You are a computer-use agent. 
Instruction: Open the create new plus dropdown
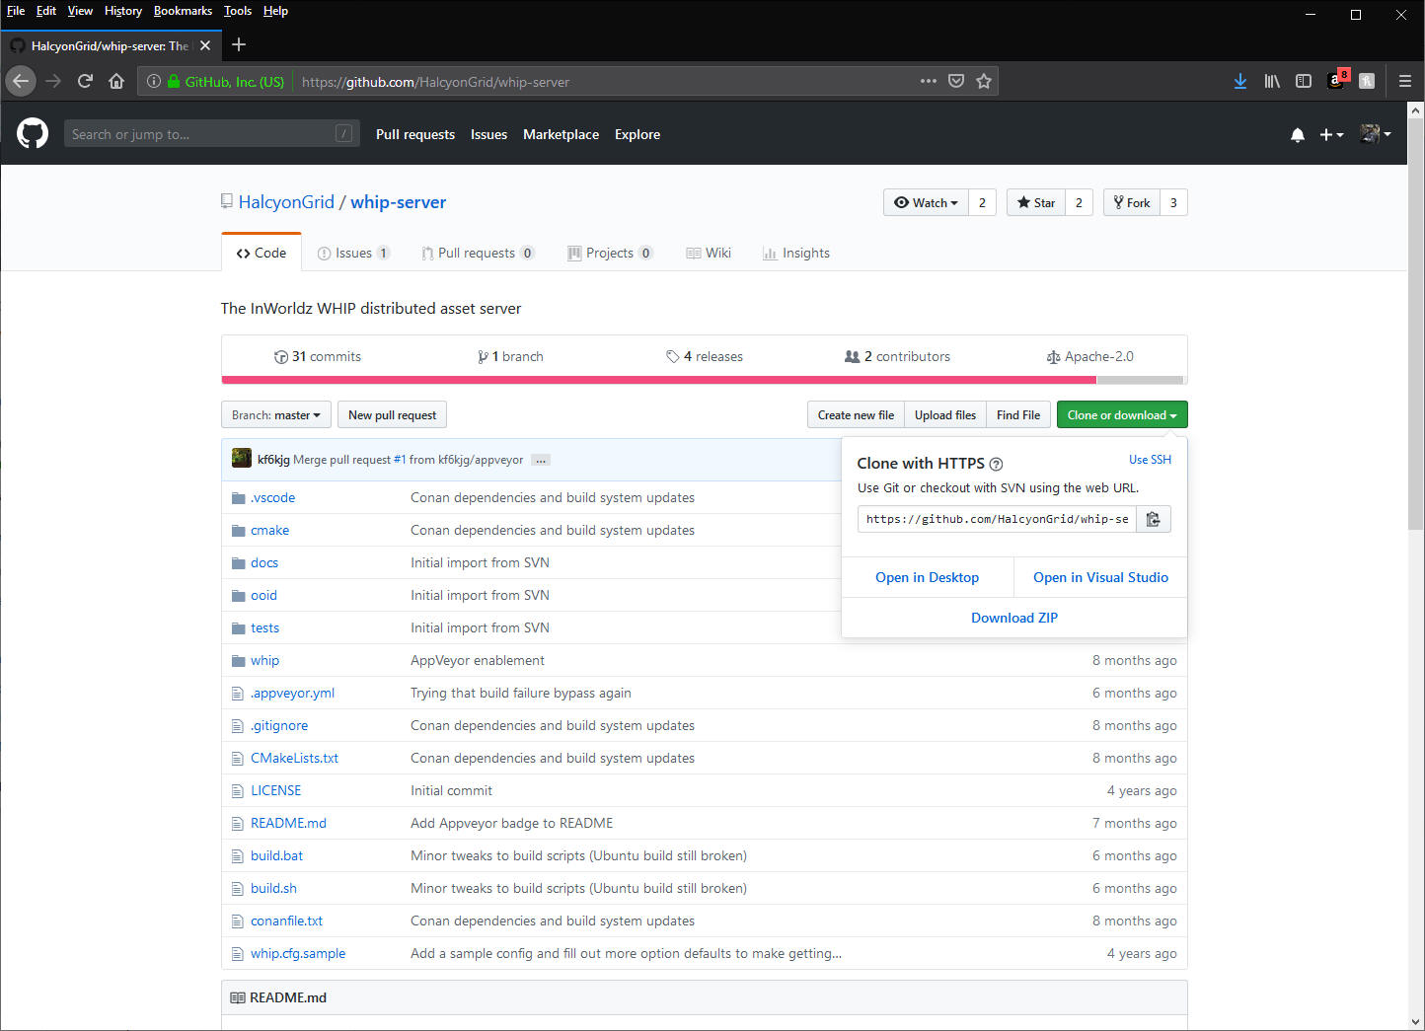pyautogui.click(x=1331, y=134)
